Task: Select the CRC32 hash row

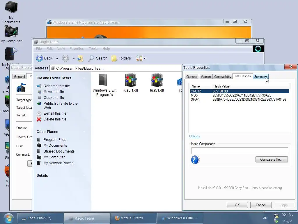Action: click(240, 91)
